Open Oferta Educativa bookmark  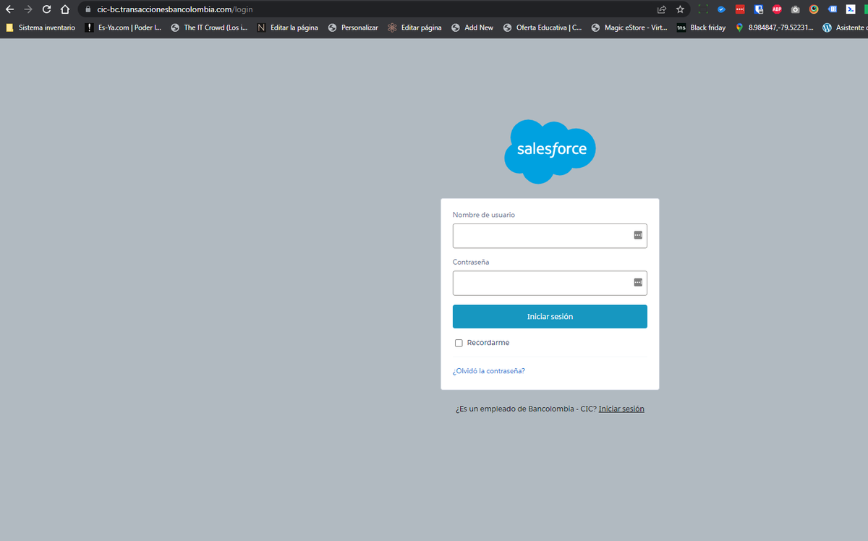[x=542, y=27]
